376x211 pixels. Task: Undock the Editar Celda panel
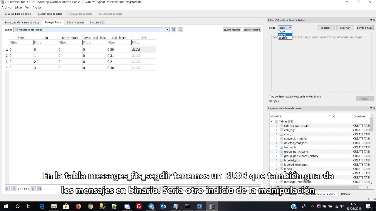pos(371,20)
